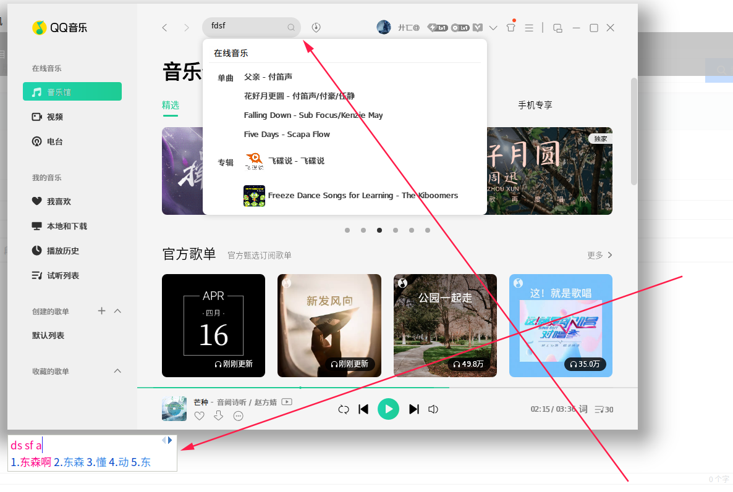Click the lightning Lv1 badge
733x492 pixels.
438,28
